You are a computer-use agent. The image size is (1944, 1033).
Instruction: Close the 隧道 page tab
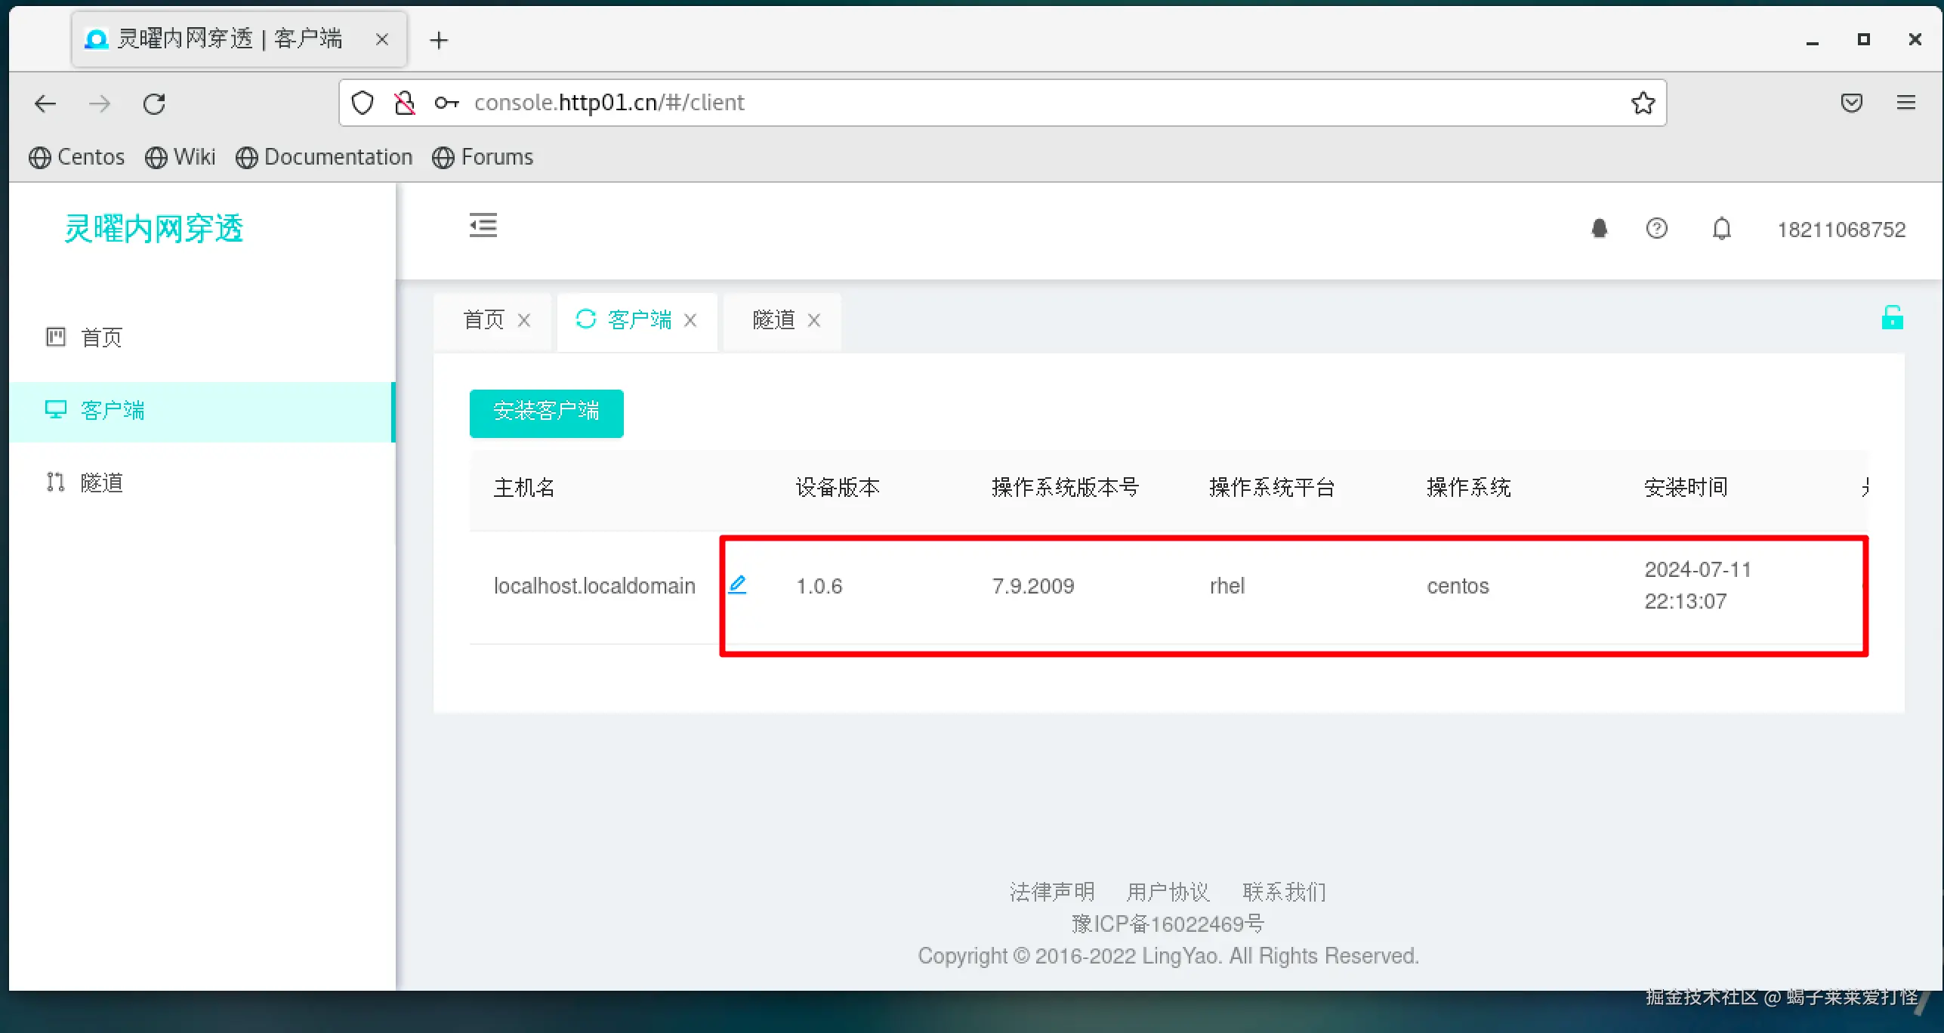pos(813,320)
